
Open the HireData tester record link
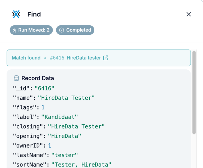pyautogui.click(x=84, y=58)
